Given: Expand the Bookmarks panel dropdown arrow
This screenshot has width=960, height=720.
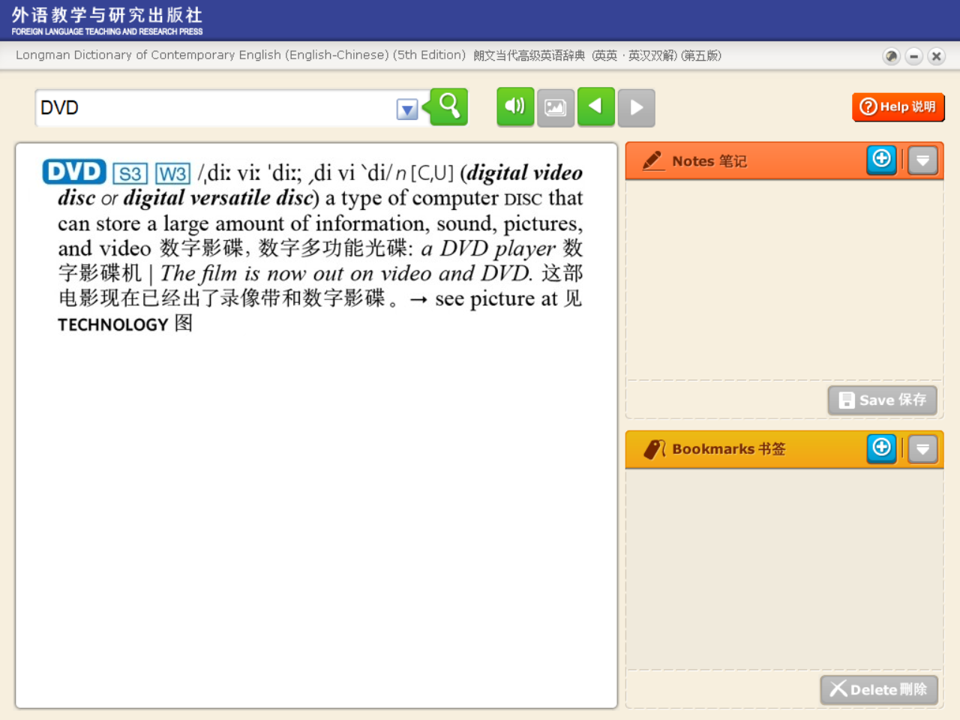Looking at the screenshot, I should [923, 449].
